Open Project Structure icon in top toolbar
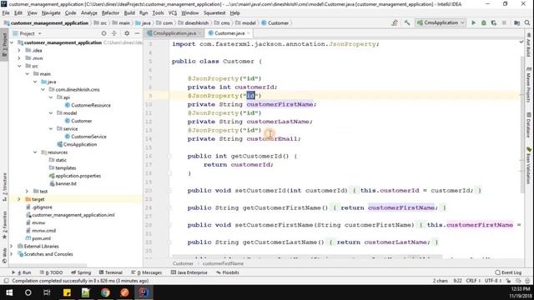This screenshot has height=300, width=534. pyautogui.click(x=517, y=22)
